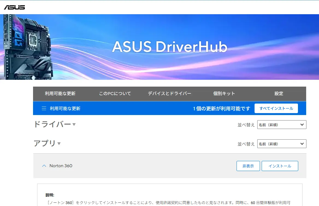Switch to the このPCについて tab

point(115,94)
